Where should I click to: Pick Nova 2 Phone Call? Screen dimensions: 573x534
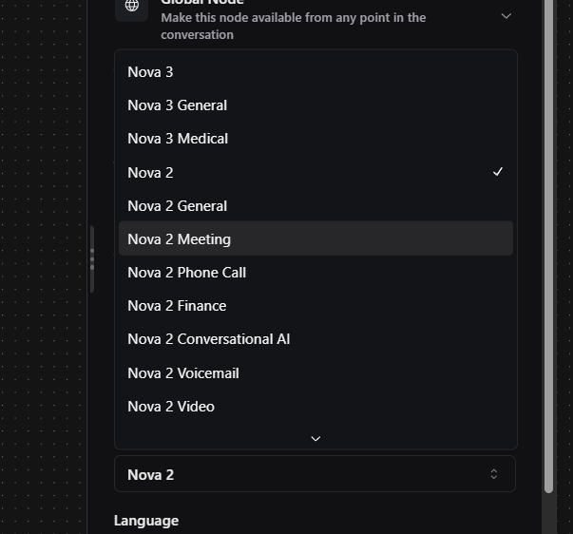click(186, 273)
